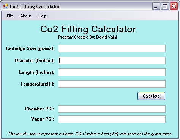Click the 'Co2 Filling Calculator' heading text
The image size is (180, 140).
click(88, 29)
